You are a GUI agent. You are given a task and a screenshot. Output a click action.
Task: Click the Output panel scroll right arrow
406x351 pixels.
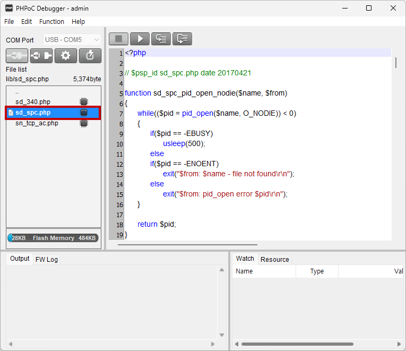[213, 344]
